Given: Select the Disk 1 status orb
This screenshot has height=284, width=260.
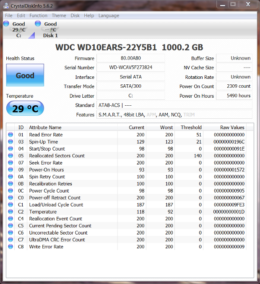Looking at the screenshot, I should pyautogui.click(x=38, y=23).
